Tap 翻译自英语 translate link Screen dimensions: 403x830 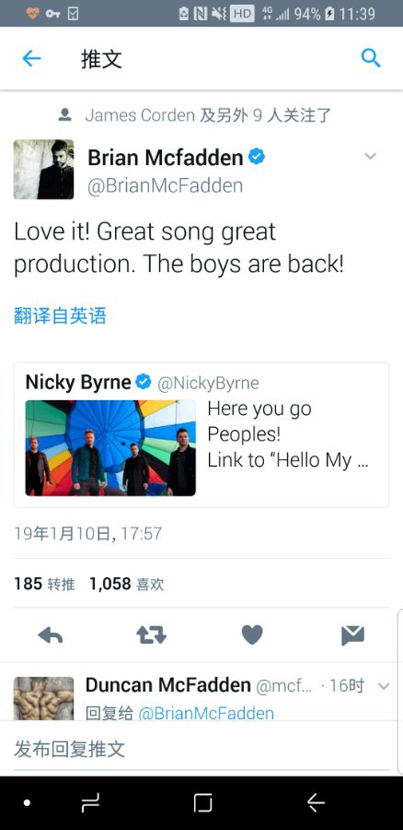click(x=60, y=315)
